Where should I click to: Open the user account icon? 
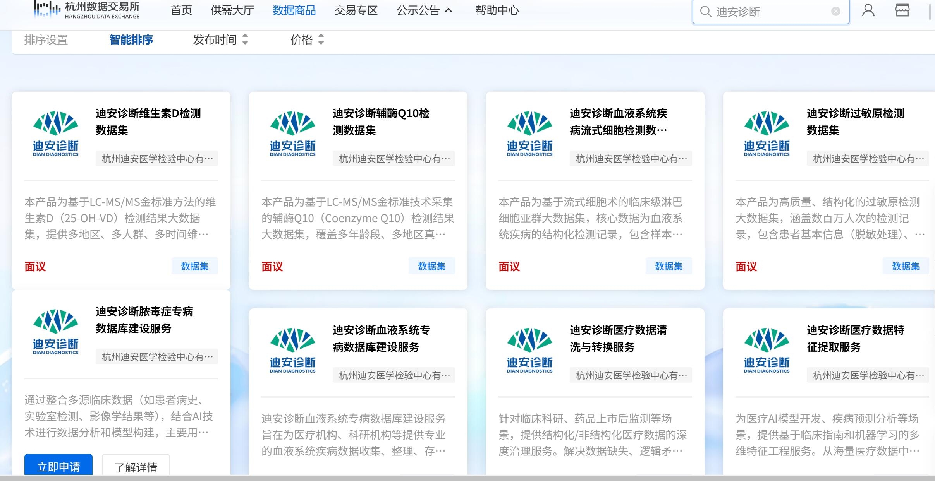click(x=868, y=10)
